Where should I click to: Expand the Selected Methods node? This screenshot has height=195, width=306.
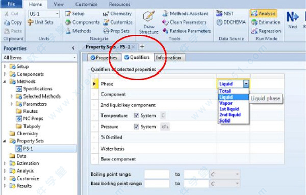pos(12,96)
